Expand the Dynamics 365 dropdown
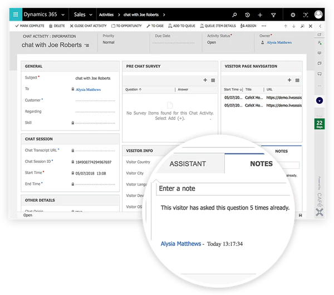Image resolution: width=334 pixels, height=295 pixels. coord(63,14)
